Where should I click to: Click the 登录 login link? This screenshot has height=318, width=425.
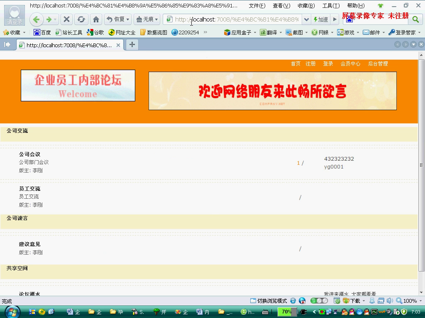click(328, 63)
